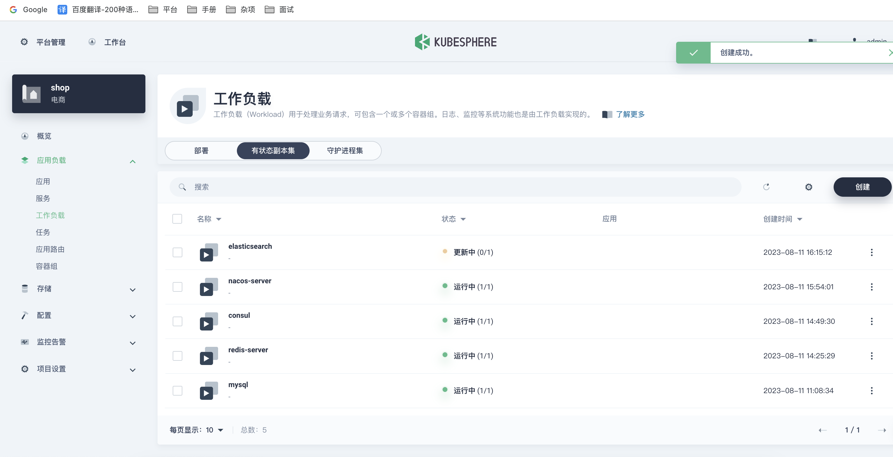The height and width of the screenshot is (457, 893).
Task: Collapse the 应用负载 section chevron
Action: 132,161
